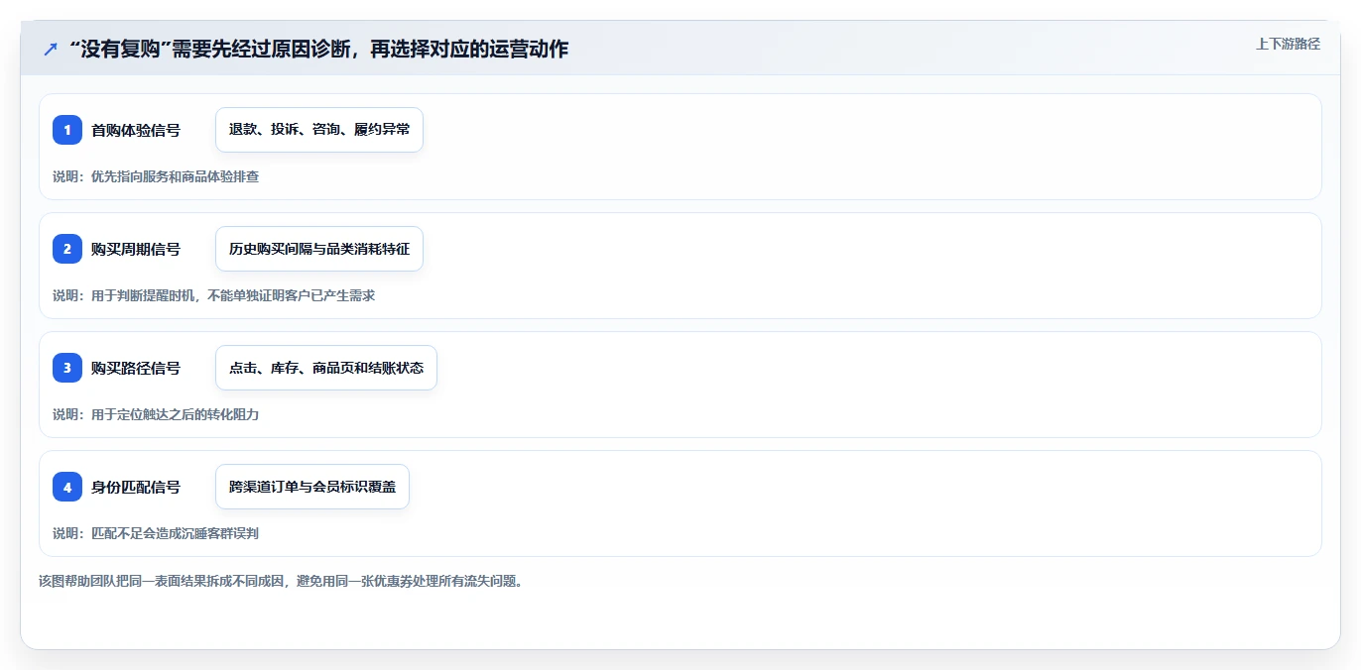Click the title “没有复购”需要先经过原因诊断
The image size is (1361, 670).
point(318,49)
